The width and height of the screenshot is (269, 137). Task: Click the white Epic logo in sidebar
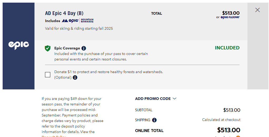click(x=18, y=45)
